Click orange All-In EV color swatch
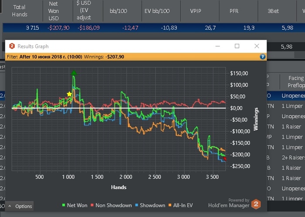The image size is (305, 217). pyautogui.click(x=170, y=205)
